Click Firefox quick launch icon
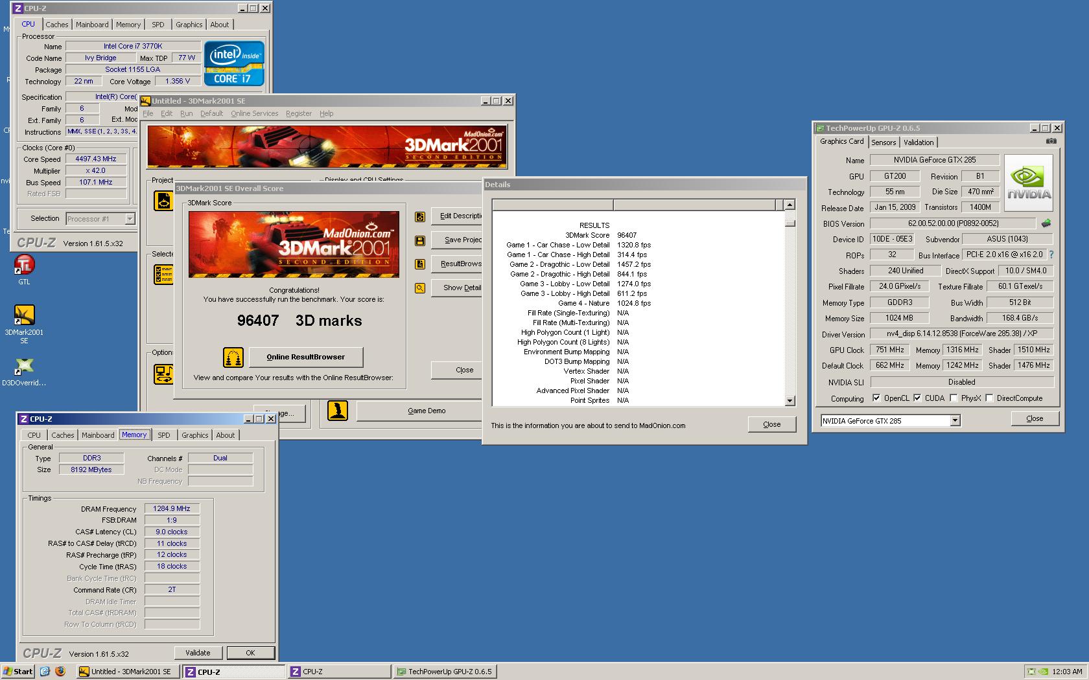This screenshot has height=680, width=1089. pos(60,672)
